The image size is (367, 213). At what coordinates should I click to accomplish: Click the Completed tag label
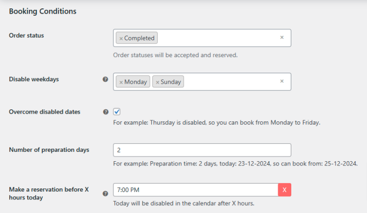[139, 38]
